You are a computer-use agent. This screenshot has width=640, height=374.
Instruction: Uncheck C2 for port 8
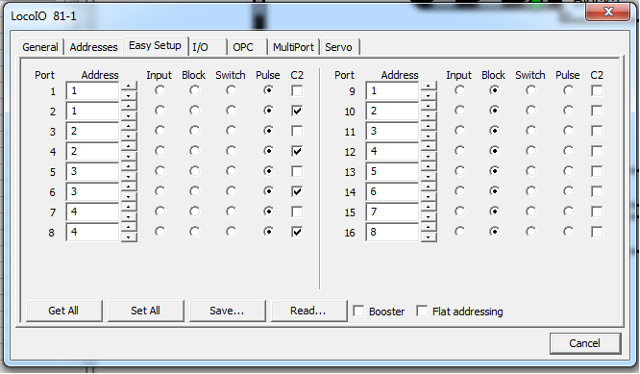pos(297,232)
